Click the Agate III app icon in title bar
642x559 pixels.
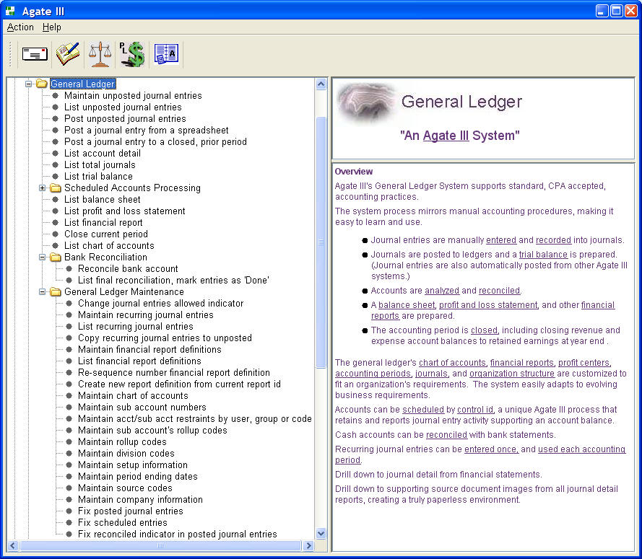tap(10, 11)
